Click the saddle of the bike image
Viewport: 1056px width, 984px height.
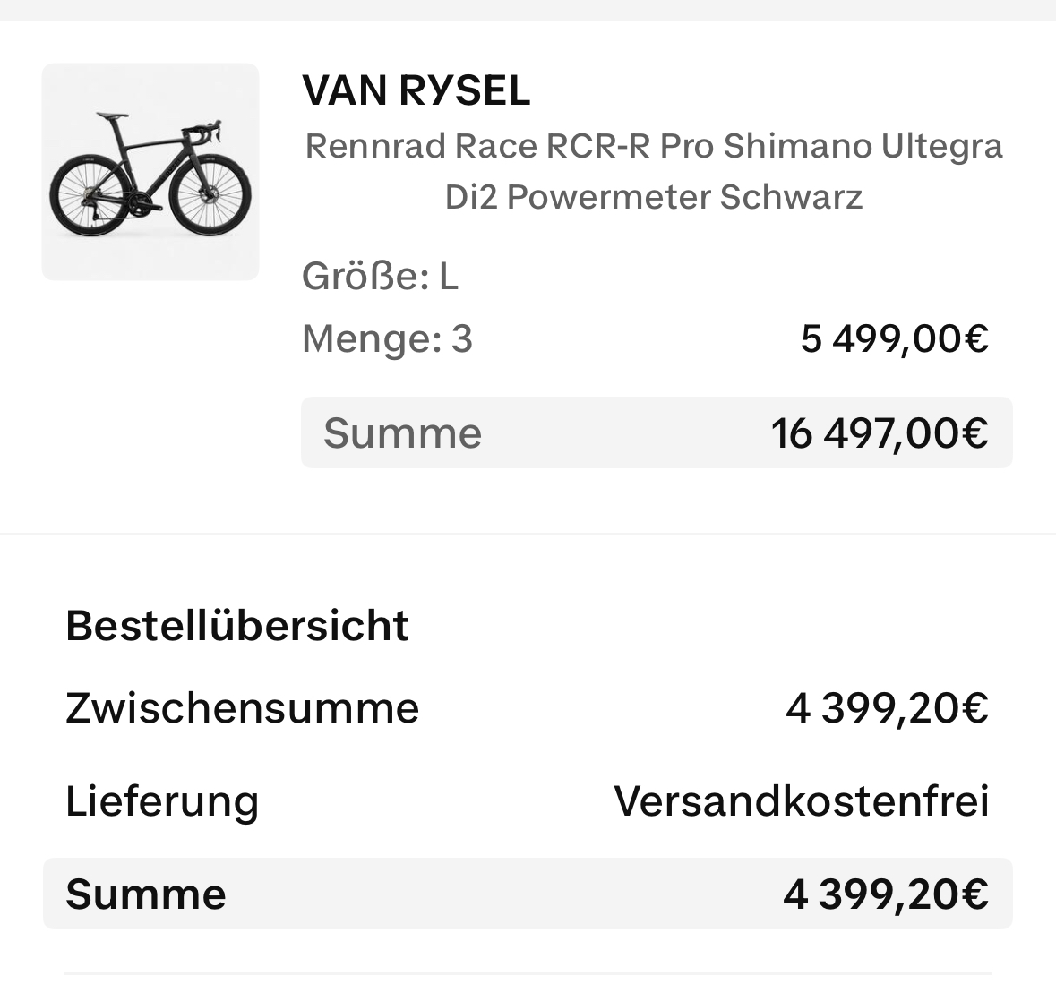click(112, 116)
